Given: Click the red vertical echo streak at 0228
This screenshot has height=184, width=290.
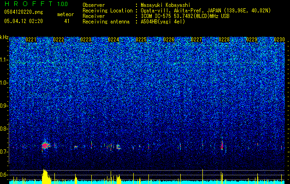Looking at the screenshot, I should coord(222,145).
